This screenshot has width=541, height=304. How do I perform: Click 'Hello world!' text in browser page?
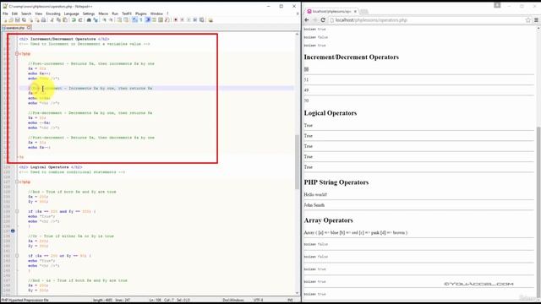tap(315, 194)
